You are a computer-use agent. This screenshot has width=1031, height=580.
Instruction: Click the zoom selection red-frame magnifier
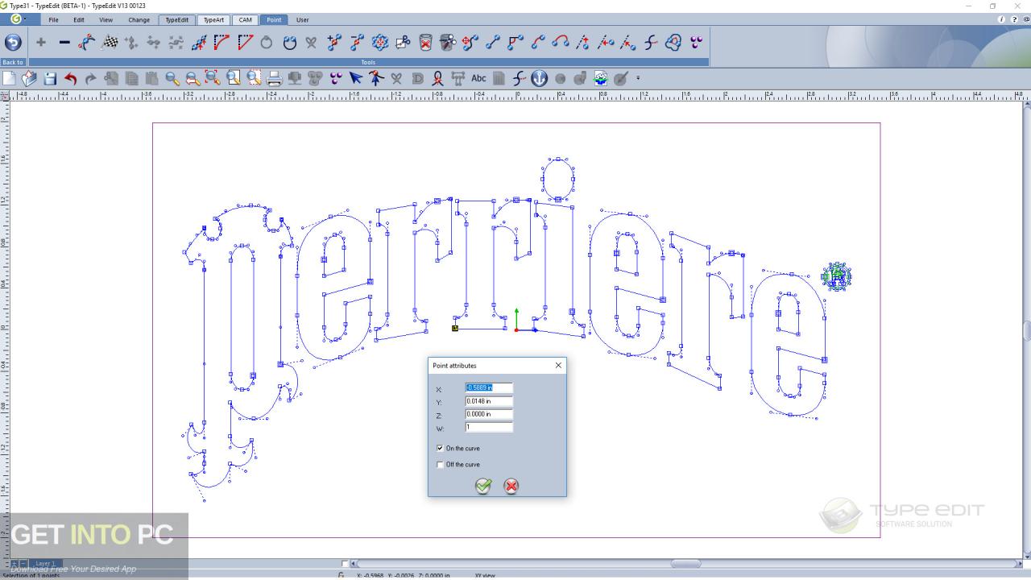[x=213, y=78]
